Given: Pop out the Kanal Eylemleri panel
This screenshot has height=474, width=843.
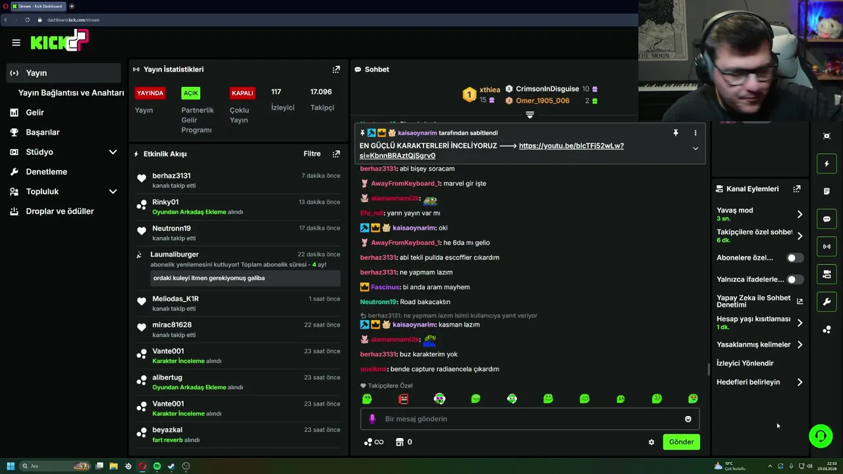Looking at the screenshot, I should [797, 189].
